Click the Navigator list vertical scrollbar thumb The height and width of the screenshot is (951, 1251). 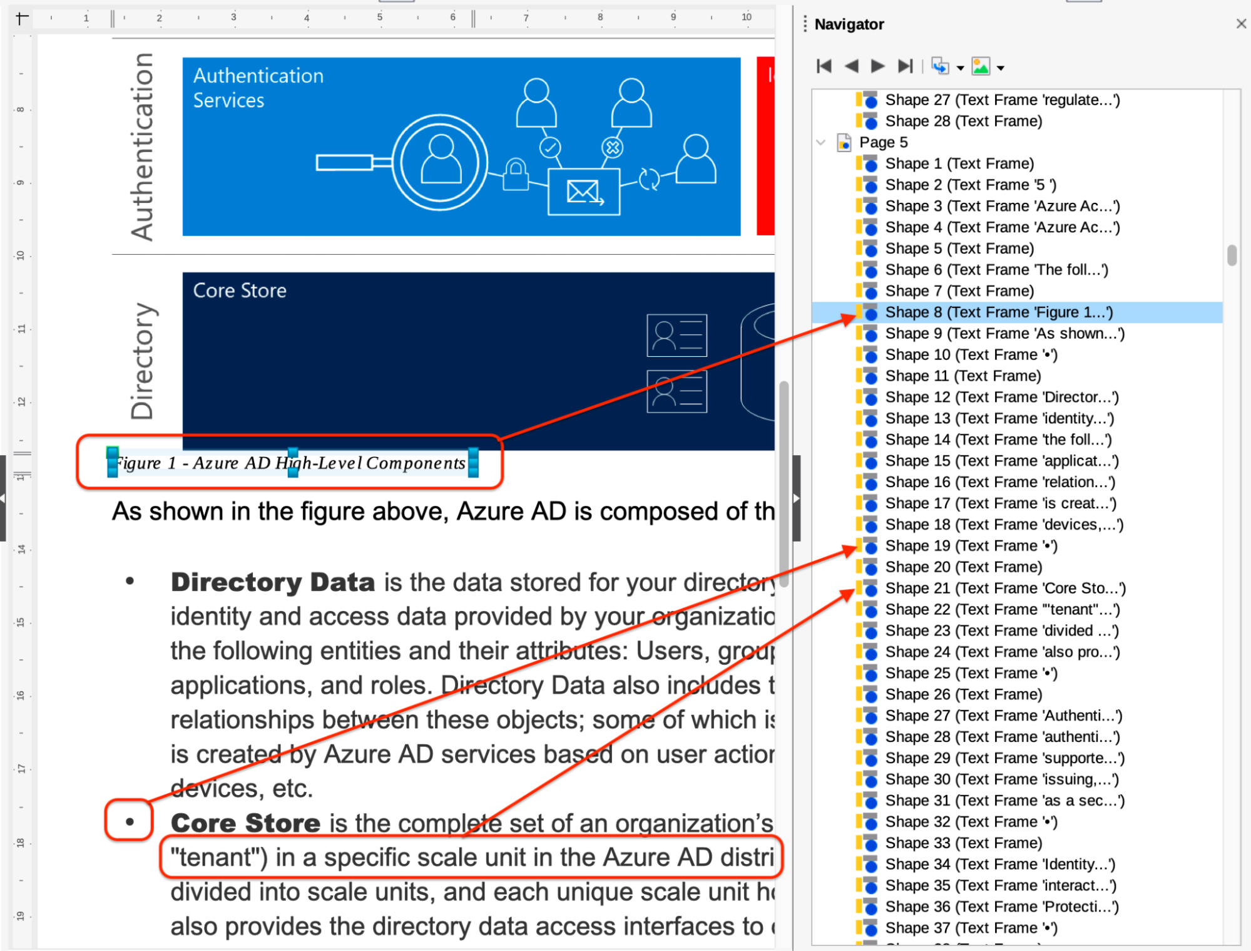pos(1232,255)
